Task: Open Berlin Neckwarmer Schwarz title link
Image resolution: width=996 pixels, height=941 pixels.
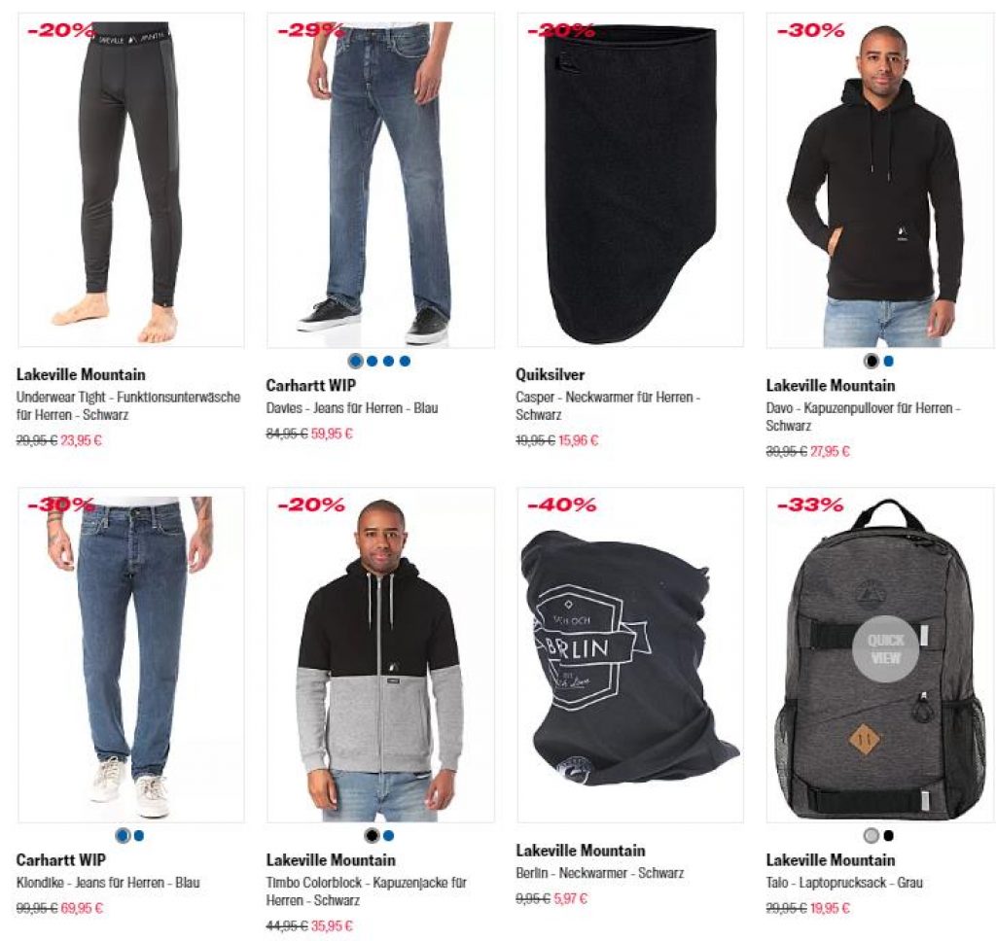Action: pyautogui.click(x=599, y=873)
